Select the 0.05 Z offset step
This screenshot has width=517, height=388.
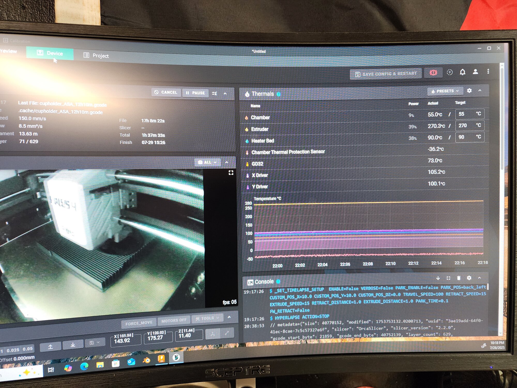pyautogui.click(x=27, y=349)
